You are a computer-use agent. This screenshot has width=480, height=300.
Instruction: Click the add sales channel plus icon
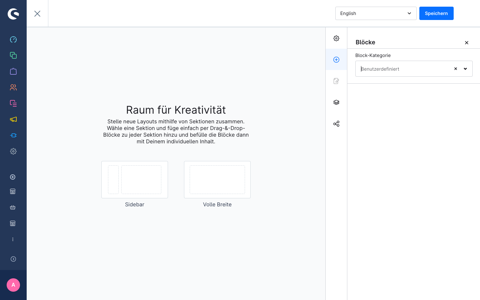[x=13, y=177]
